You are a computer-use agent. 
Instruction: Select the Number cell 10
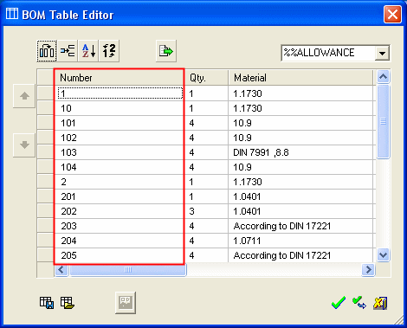pos(119,108)
